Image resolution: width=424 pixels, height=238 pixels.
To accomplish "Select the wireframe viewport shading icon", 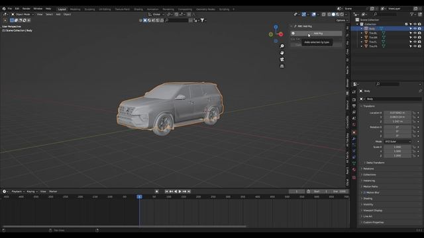I will (329, 15).
